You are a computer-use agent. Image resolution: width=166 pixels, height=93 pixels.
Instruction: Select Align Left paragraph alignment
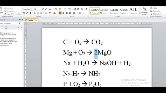60,13
